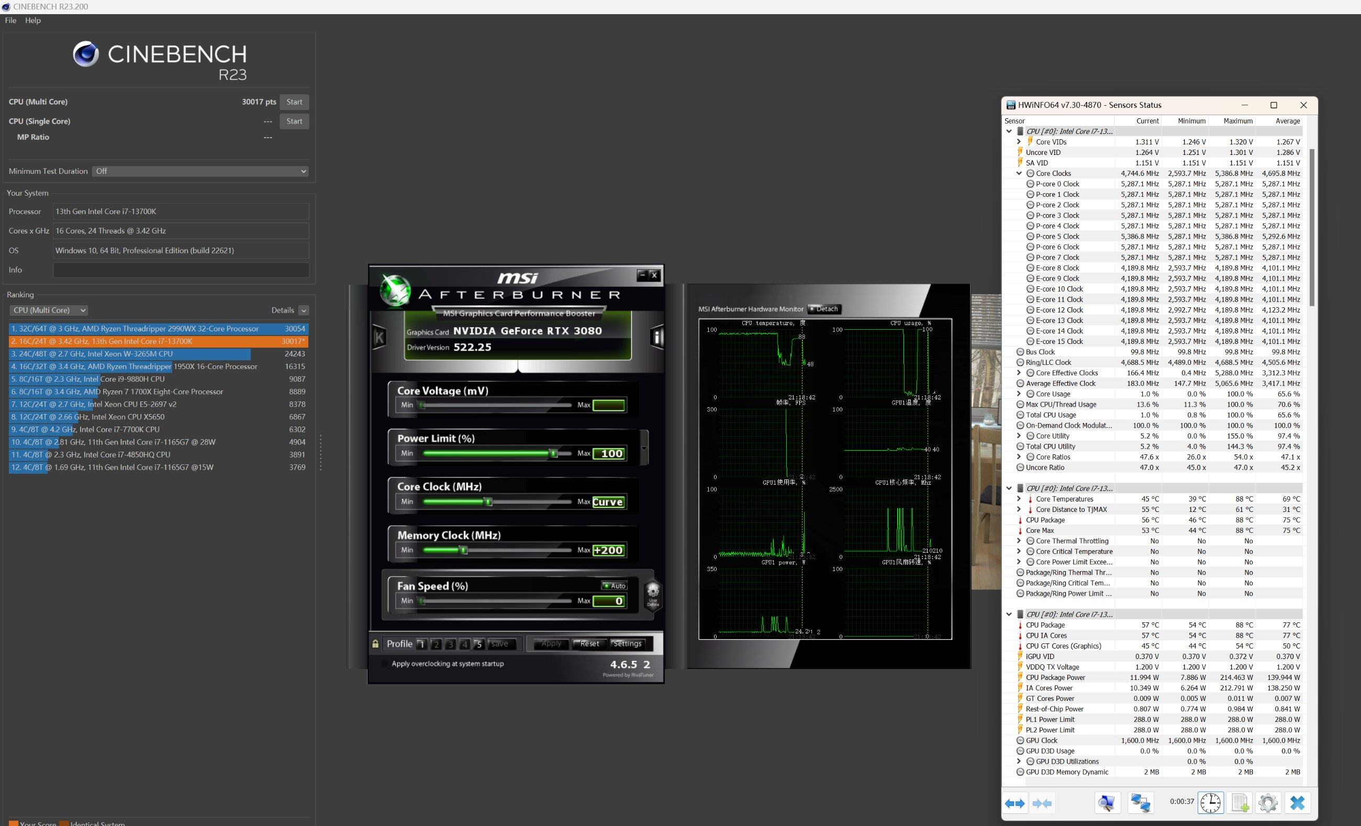Screen dimensions: 1361x826
Task: Expand the Core Effective Clocks node
Action: coord(1019,373)
